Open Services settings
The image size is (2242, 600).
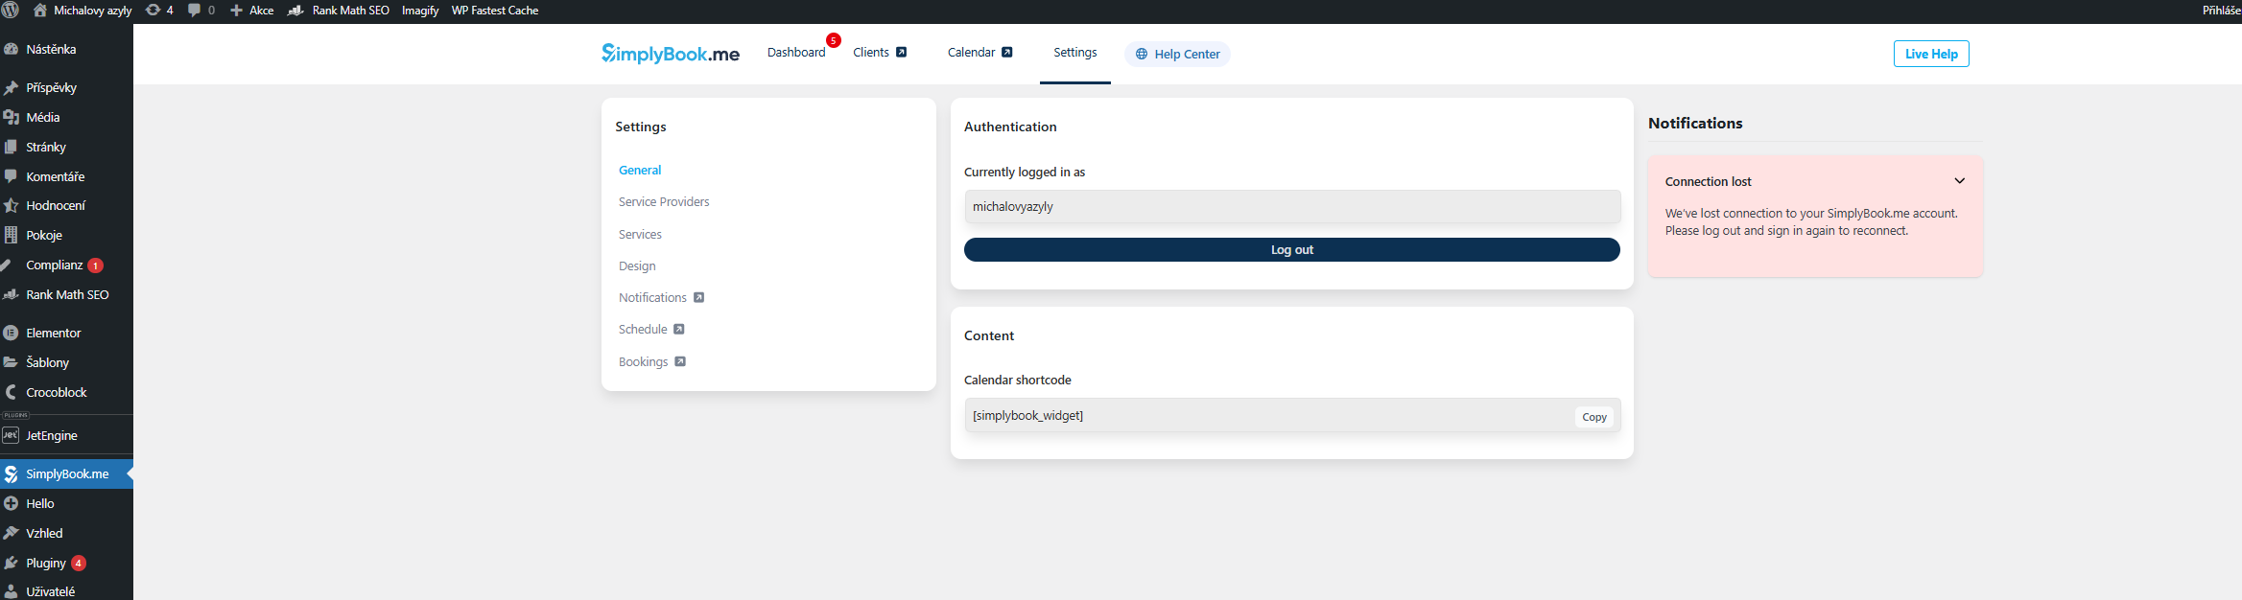coord(640,234)
